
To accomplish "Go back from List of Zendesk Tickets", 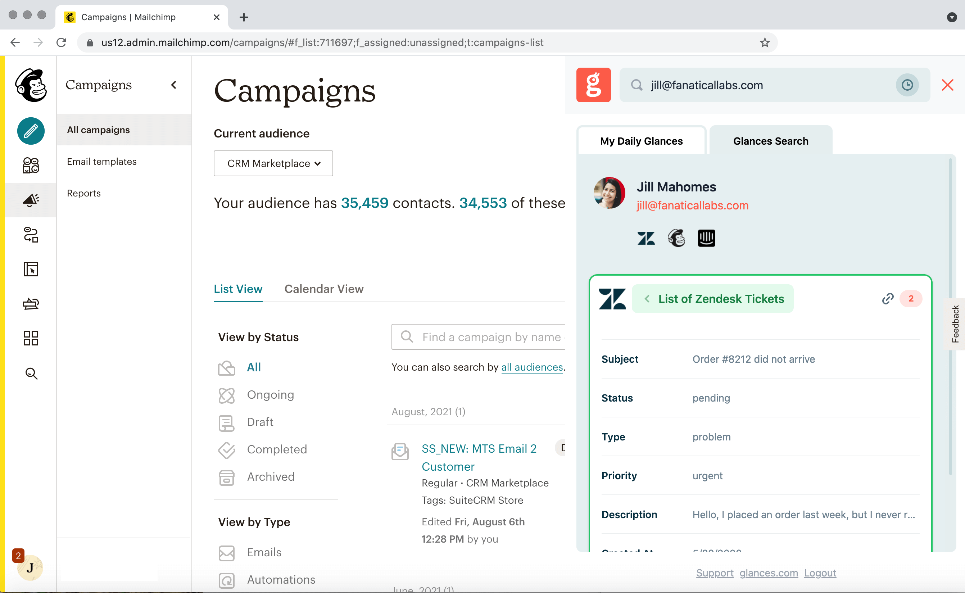I will (647, 299).
